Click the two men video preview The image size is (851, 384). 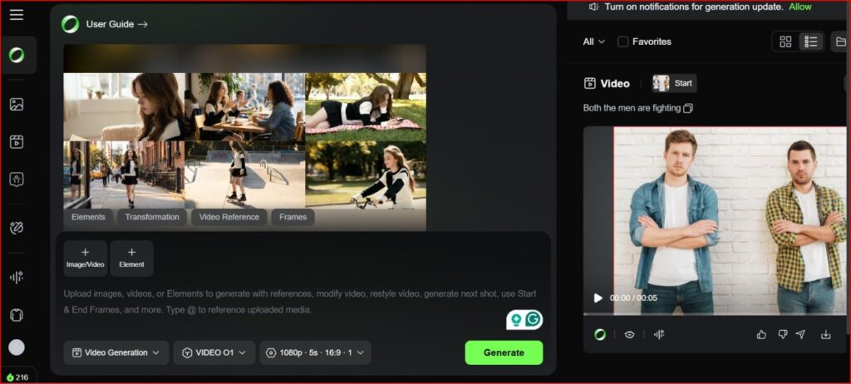715,220
